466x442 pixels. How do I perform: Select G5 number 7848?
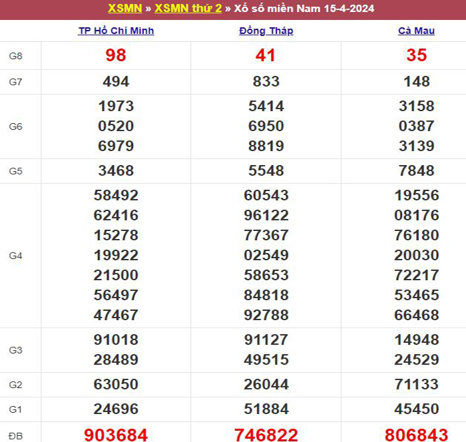click(x=417, y=170)
